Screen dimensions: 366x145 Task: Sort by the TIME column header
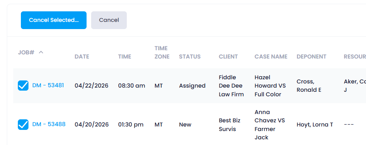click(x=125, y=57)
